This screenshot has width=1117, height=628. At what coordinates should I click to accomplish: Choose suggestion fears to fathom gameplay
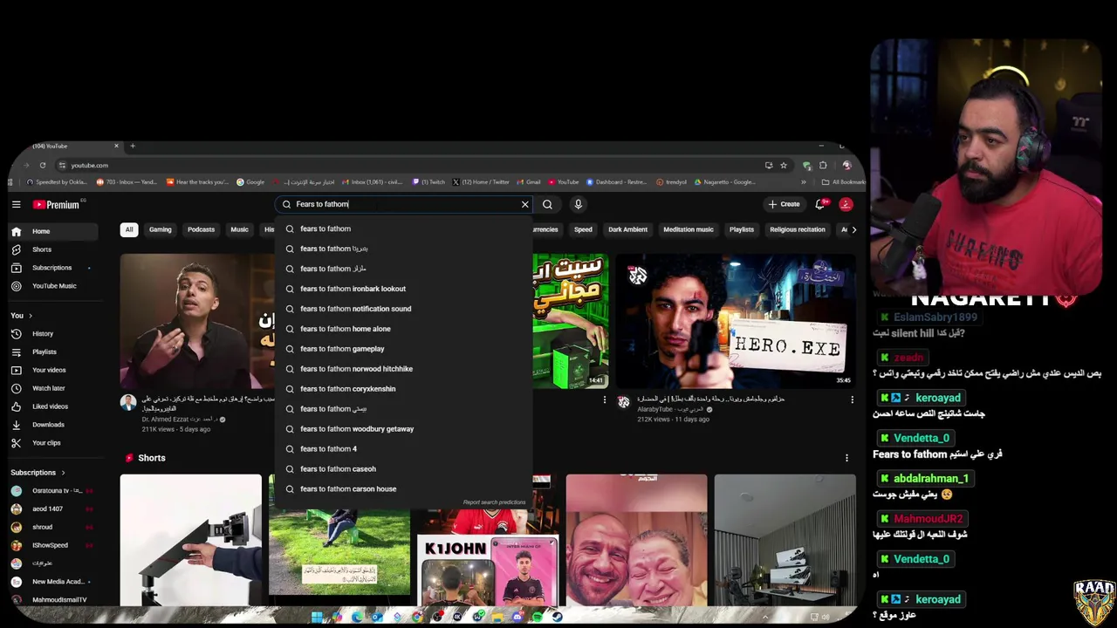pos(403,349)
